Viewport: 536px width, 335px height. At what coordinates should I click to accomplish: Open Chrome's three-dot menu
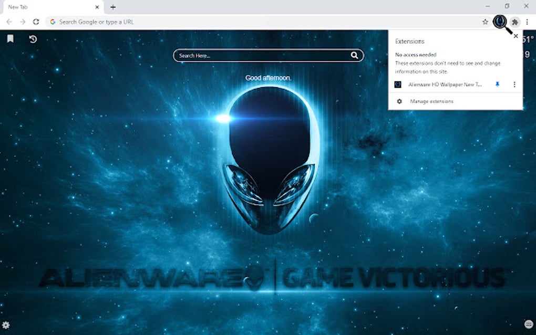pyautogui.click(x=527, y=22)
